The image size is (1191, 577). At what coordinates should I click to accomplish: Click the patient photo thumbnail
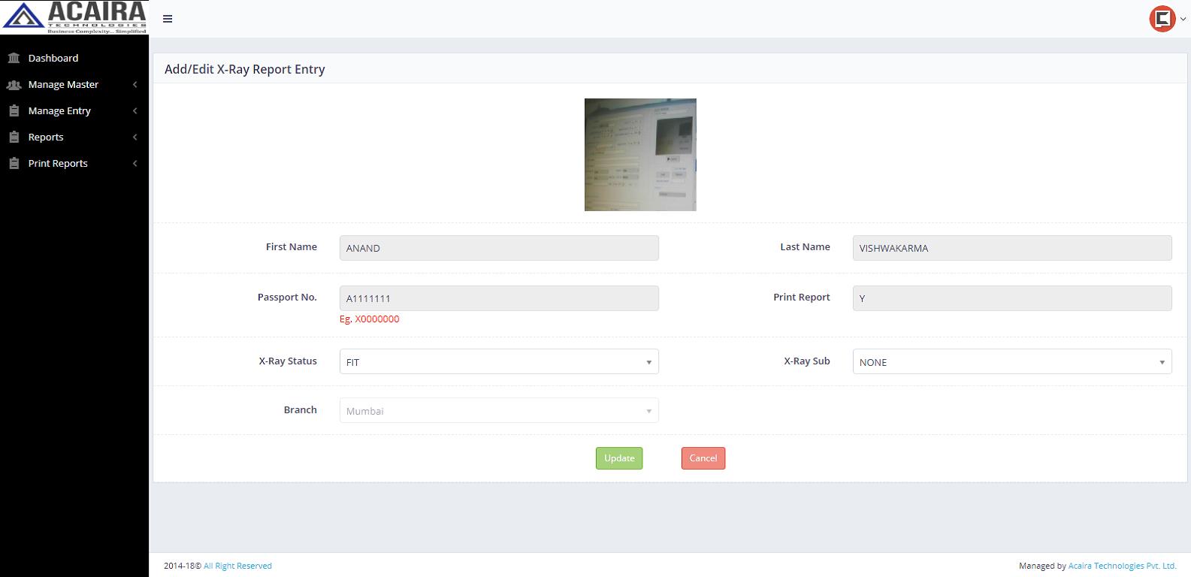coord(640,155)
